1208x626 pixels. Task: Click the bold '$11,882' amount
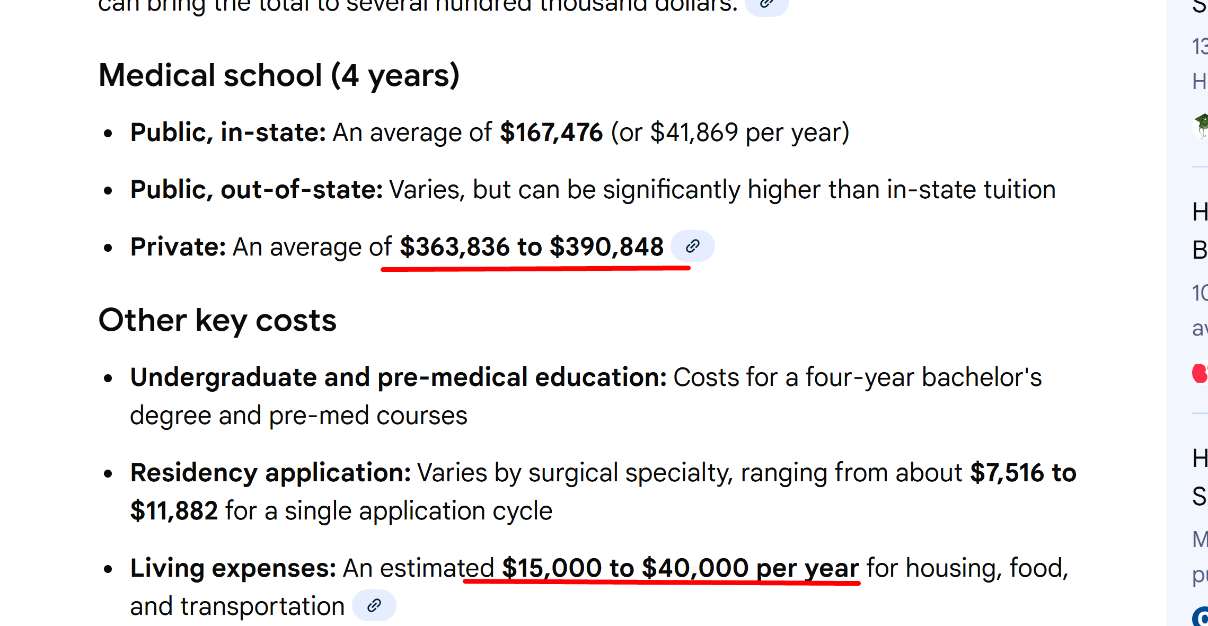(x=174, y=511)
